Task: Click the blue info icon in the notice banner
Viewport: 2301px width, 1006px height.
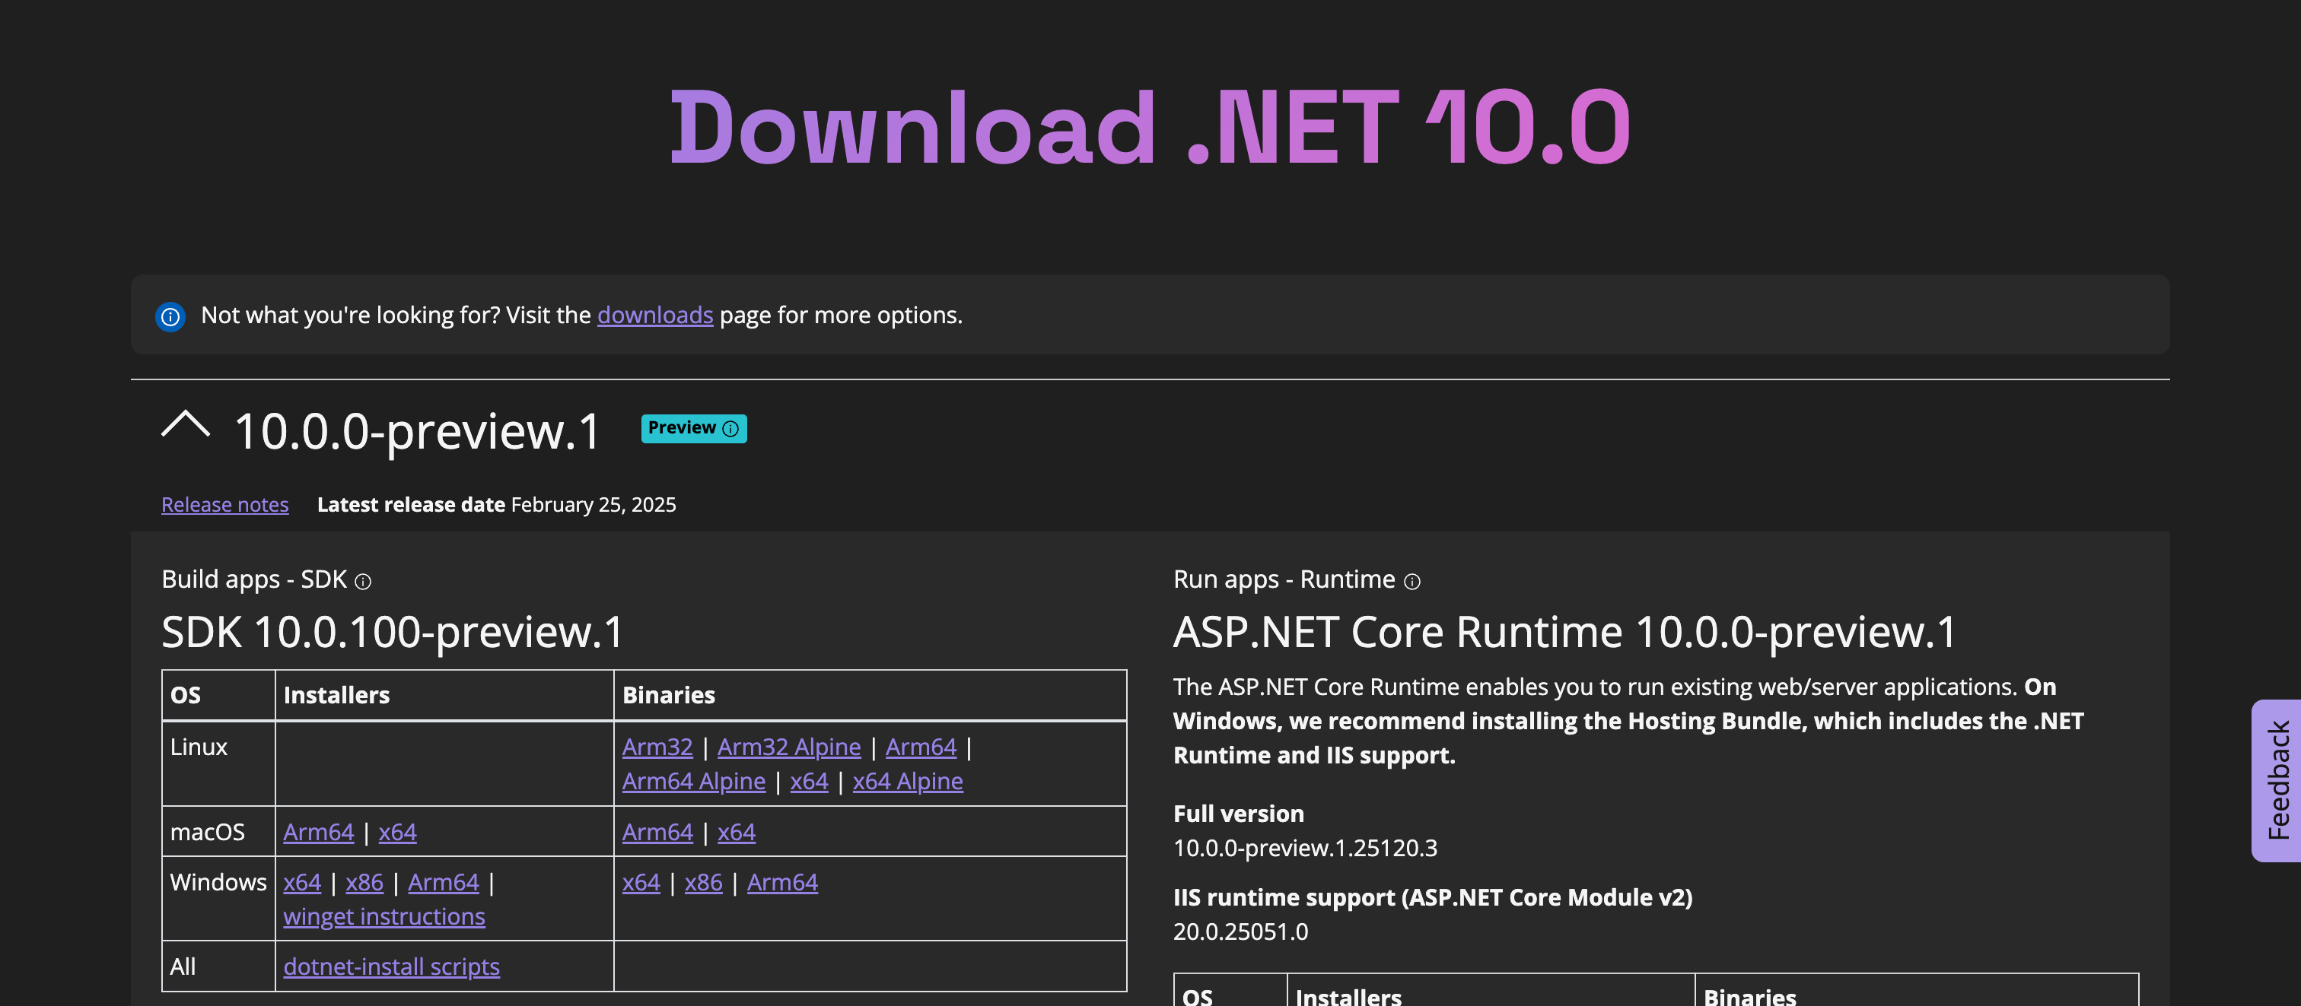Action: 169,316
